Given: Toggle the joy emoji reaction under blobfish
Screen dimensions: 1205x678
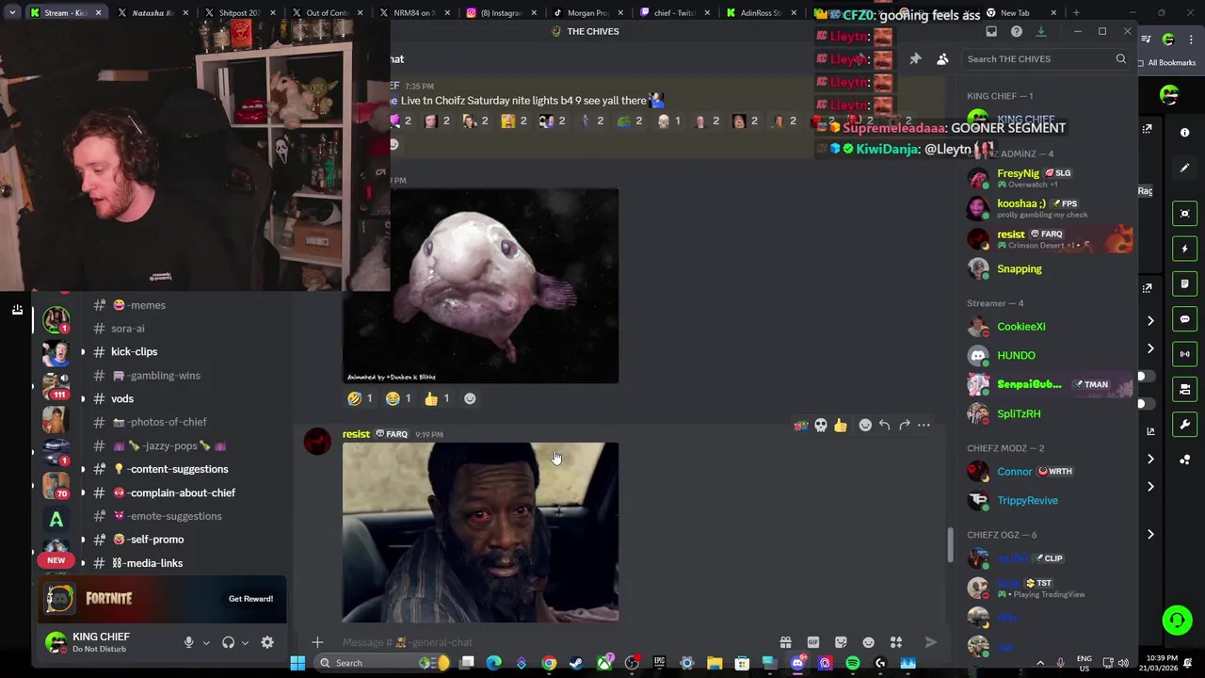Looking at the screenshot, I should pos(398,398).
